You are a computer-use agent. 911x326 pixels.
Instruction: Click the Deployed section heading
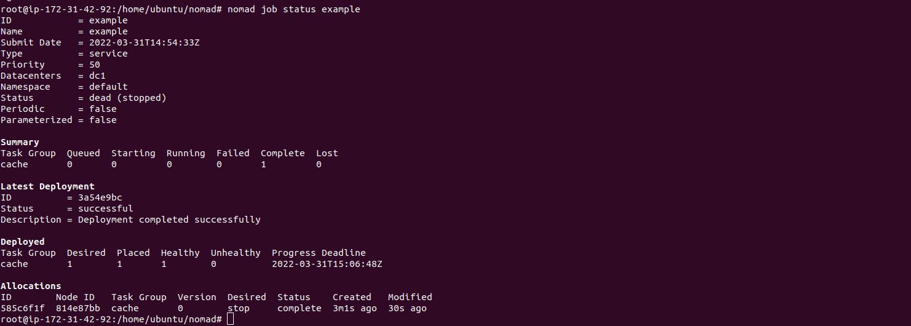coord(23,242)
